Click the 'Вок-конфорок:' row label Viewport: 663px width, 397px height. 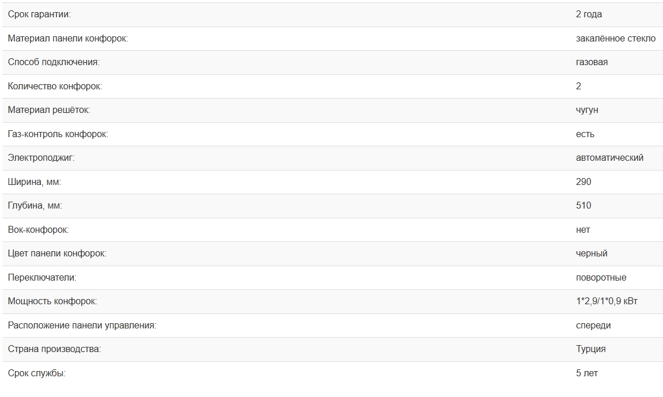point(38,230)
